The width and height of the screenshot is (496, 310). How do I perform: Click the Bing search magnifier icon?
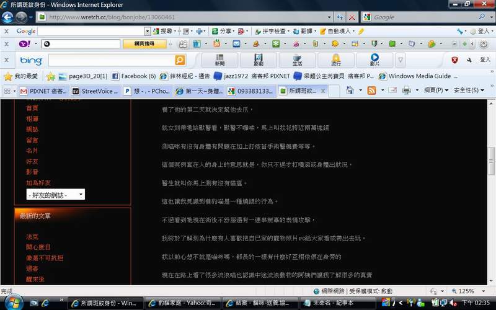[179, 60]
